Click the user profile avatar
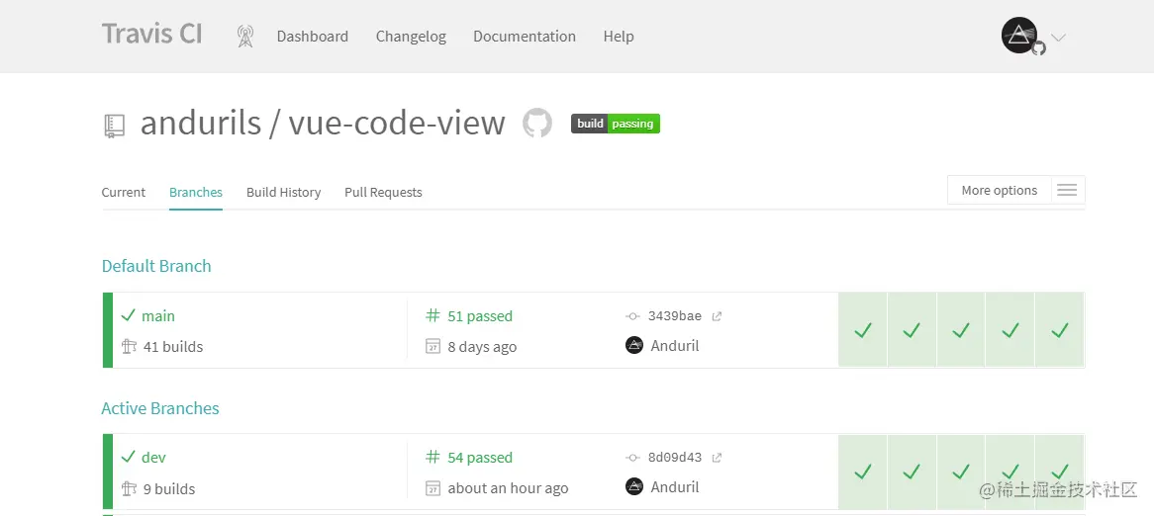Image resolution: width=1154 pixels, height=516 pixels. (x=1020, y=36)
